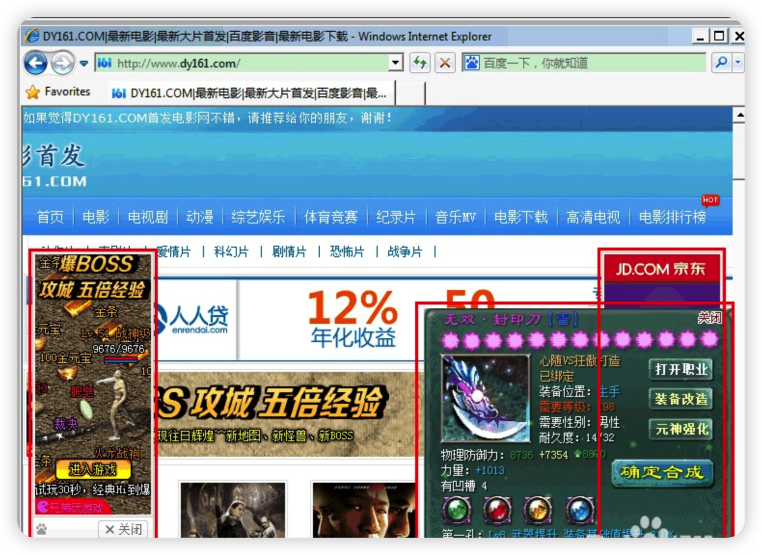
Task: Open 高清电视 in site navigation
Action: click(593, 217)
